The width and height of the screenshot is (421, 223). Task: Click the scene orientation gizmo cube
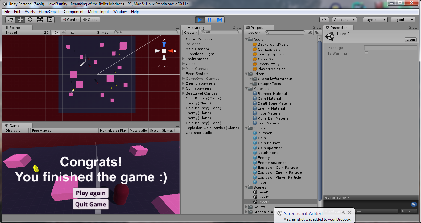pos(164,51)
